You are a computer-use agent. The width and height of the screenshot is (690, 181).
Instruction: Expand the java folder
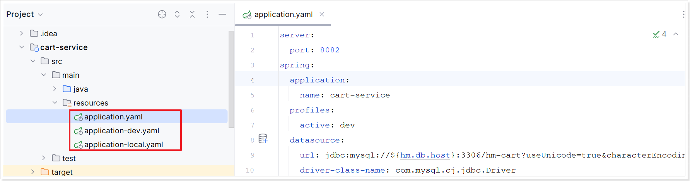[55, 89]
